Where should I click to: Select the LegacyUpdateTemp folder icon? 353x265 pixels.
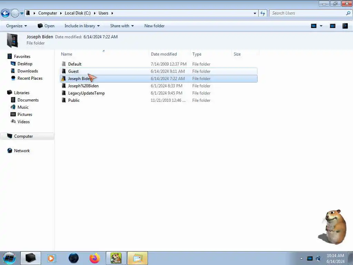(64, 93)
